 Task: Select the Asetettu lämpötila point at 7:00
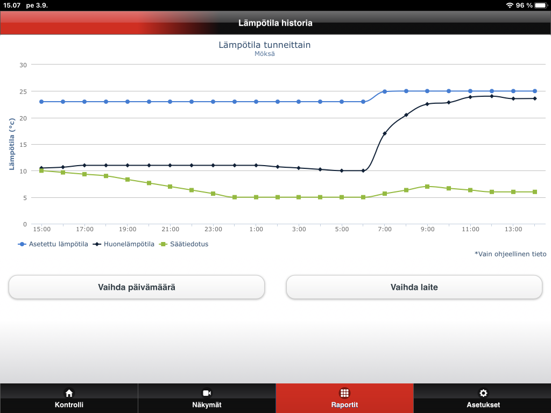click(x=384, y=91)
